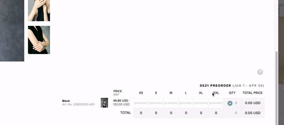Select the L size preorder field
The image size is (284, 125).
click(186, 103)
